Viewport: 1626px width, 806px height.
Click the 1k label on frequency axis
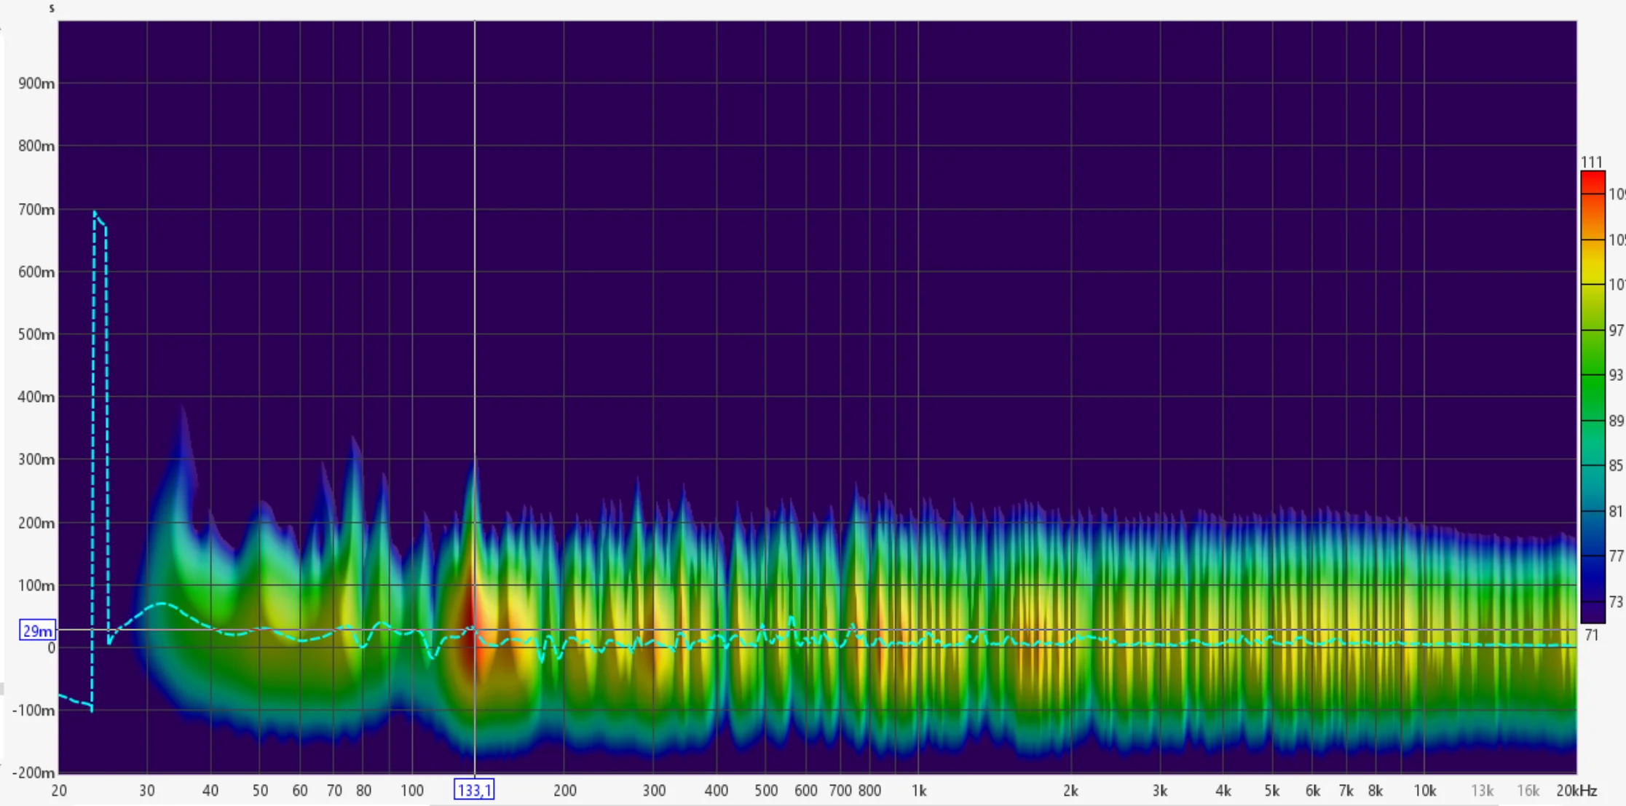pos(919,791)
